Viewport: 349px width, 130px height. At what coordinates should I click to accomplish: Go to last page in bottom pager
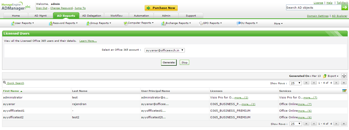[344, 124]
